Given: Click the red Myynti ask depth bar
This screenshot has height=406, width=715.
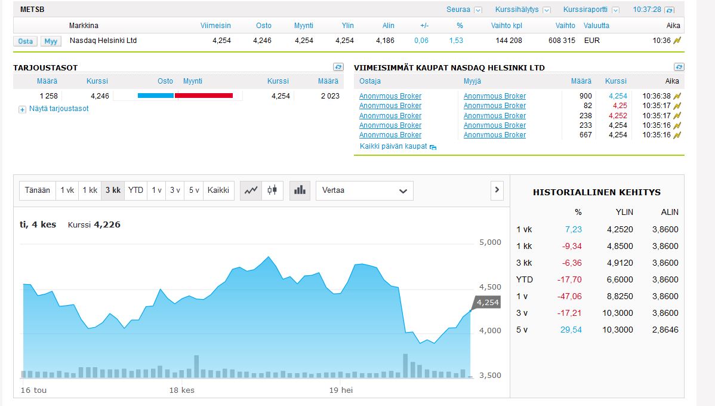Looking at the screenshot, I should 204,96.
